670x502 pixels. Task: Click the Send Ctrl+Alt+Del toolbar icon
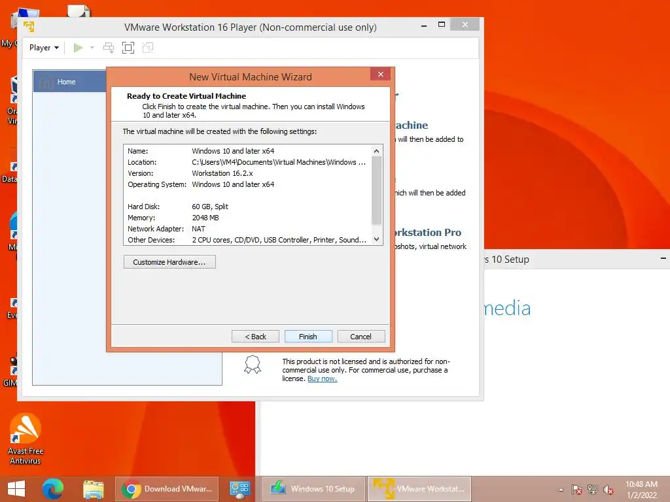click(x=109, y=47)
